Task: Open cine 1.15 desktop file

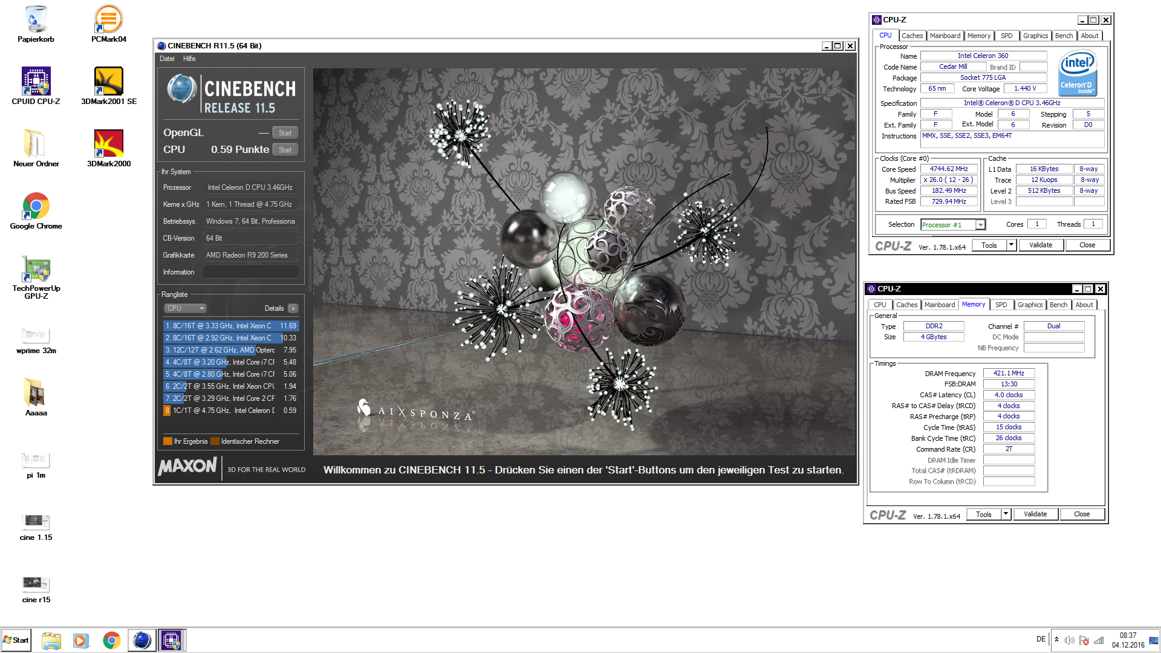Action: [x=36, y=527]
